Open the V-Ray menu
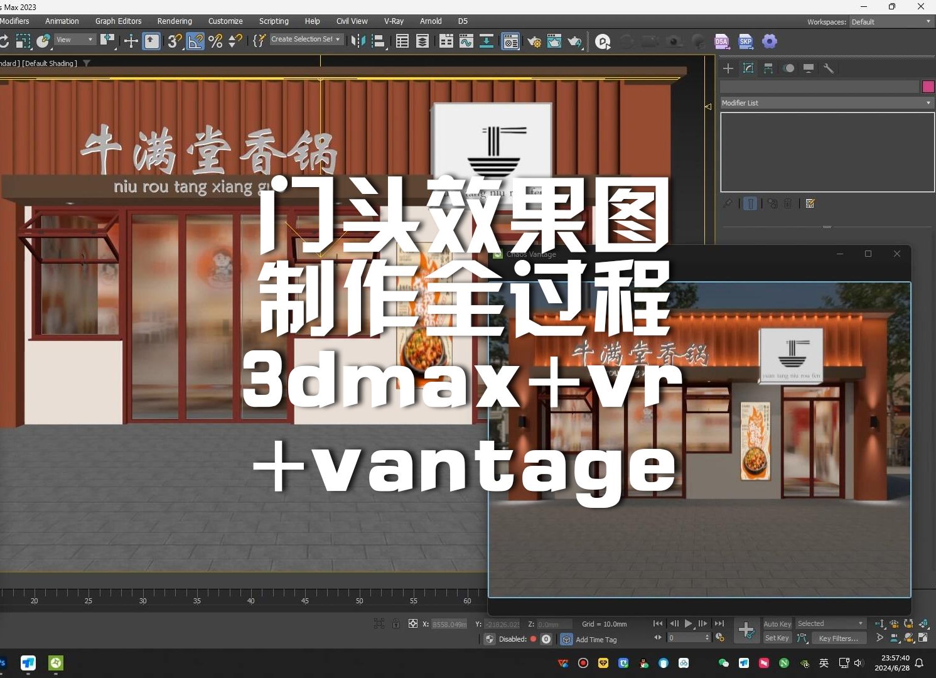Screen dimensions: 936x678 pyautogui.click(x=394, y=21)
